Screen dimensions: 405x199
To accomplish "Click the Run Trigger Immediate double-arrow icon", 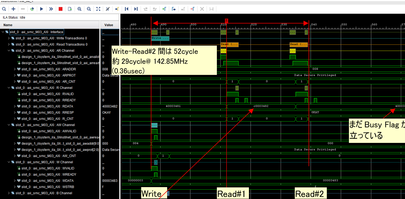I will 51,9.
